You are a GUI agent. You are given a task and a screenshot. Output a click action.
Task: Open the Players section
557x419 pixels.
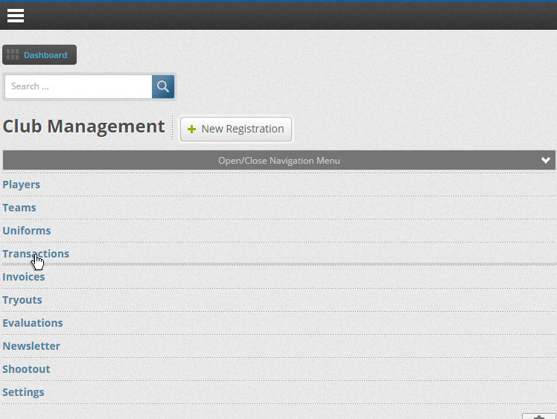pos(22,185)
